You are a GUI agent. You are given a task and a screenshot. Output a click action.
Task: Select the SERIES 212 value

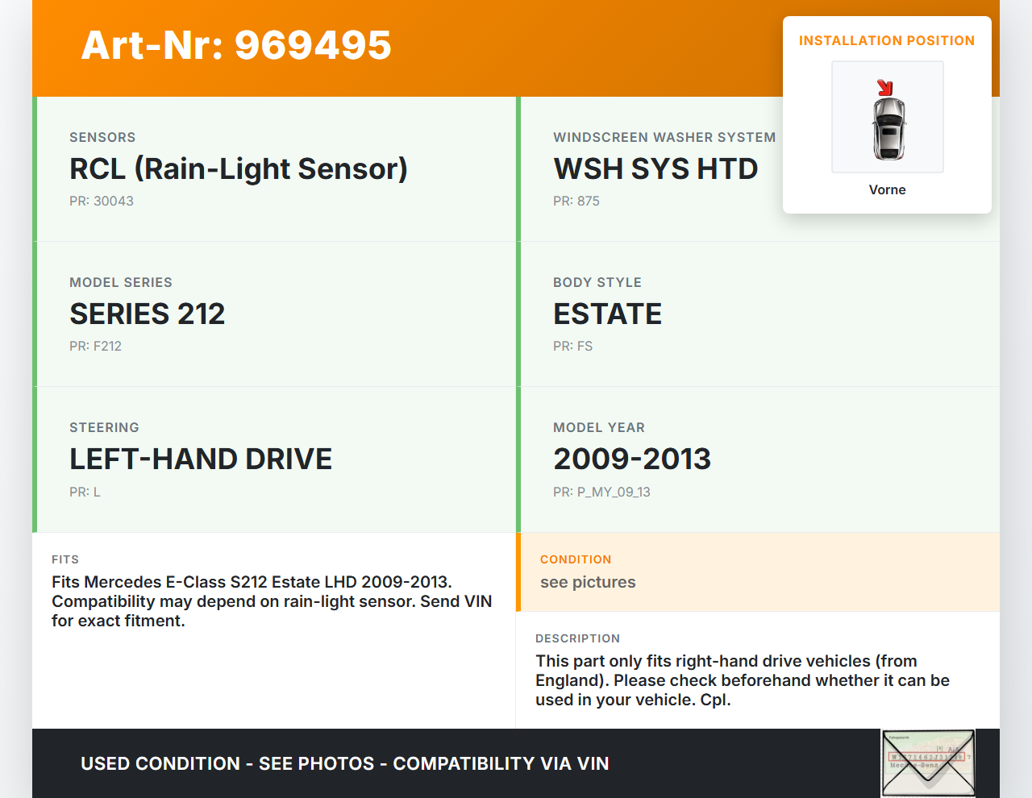click(148, 314)
